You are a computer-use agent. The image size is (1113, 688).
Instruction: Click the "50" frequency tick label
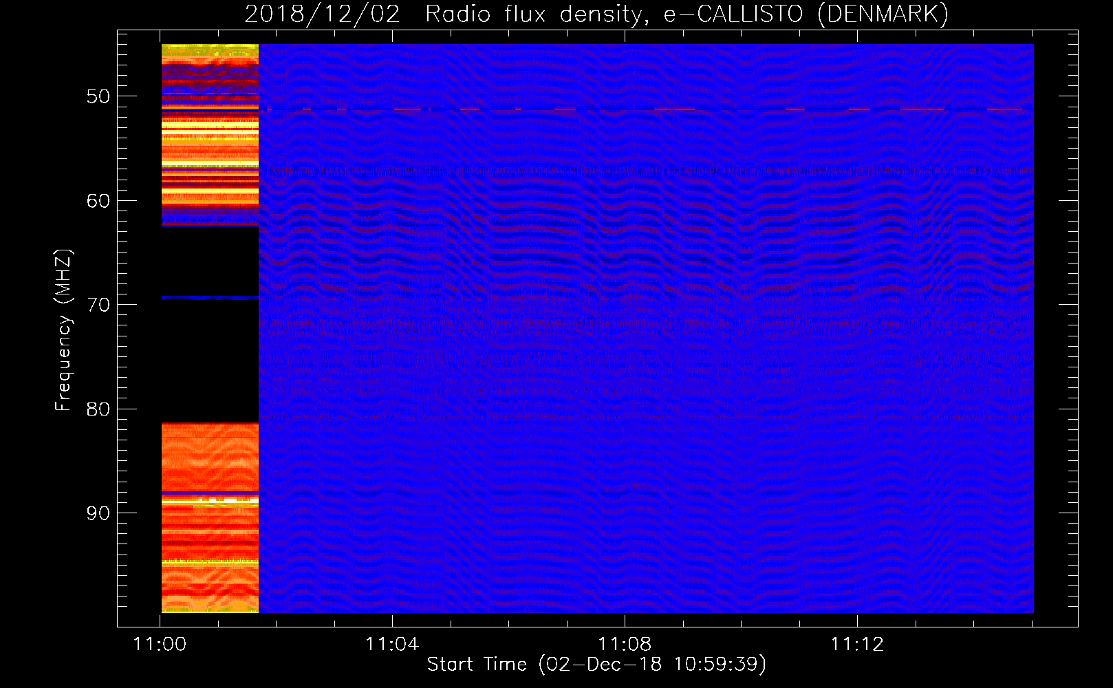pos(98,96)
